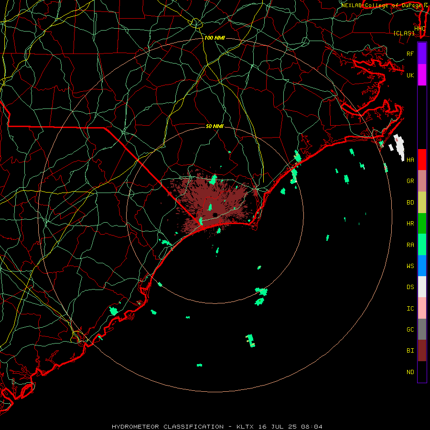Click the HYDROMETEOR CLASSIFICATION title text
Viewport: 430px width, 430px height.
[x=168, y=427]
